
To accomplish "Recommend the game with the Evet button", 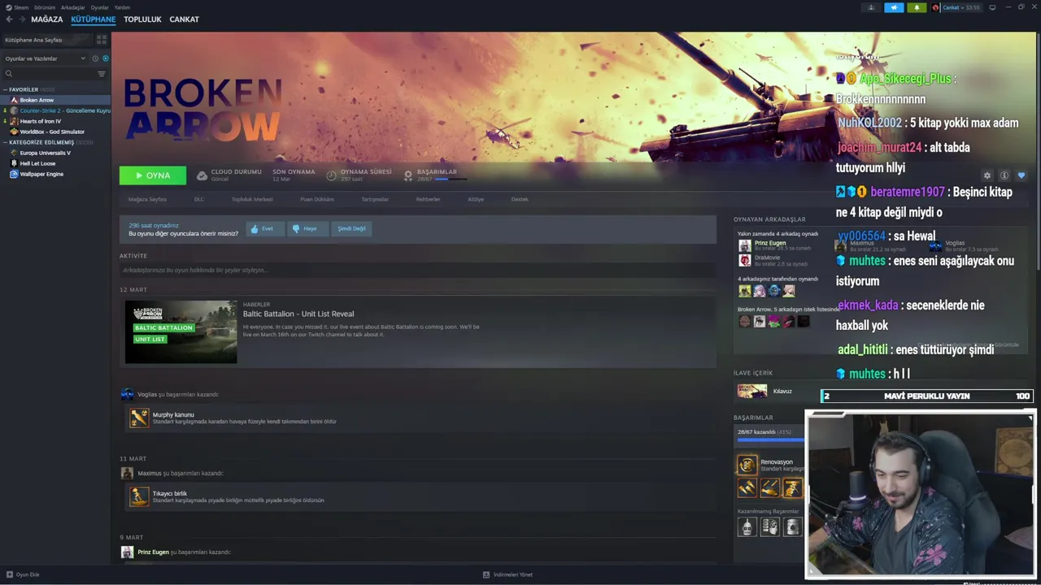I will pos(265,229).
